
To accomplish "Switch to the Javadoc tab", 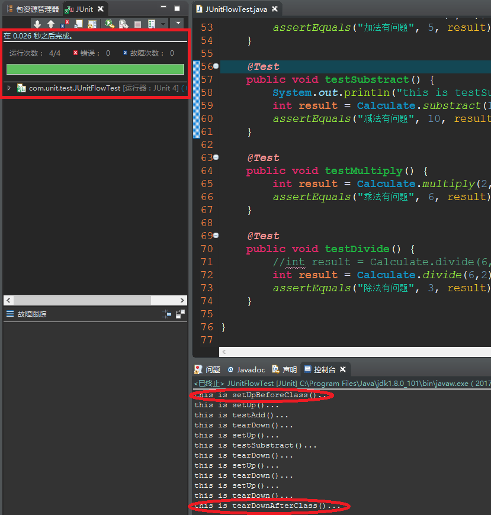I will (x=246, y=369).
